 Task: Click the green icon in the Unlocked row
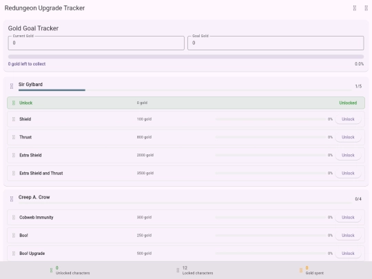tap(14, 103)
